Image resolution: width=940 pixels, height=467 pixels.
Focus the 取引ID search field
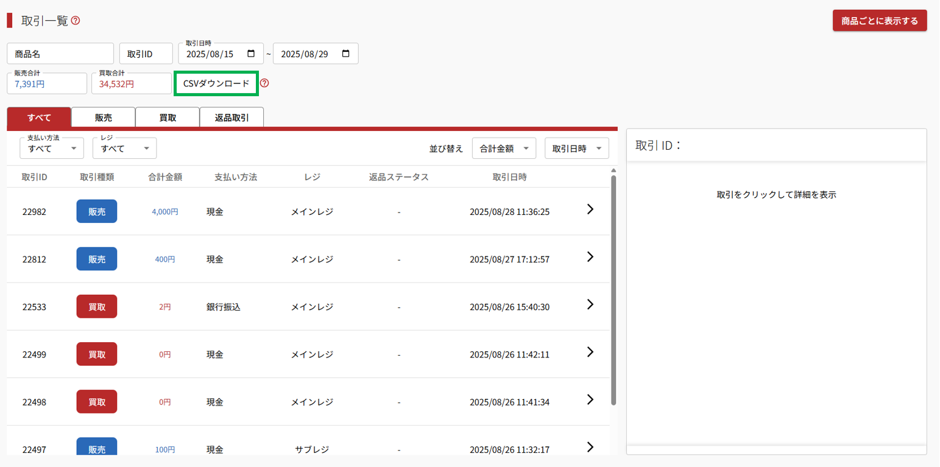[x=146, y=54]
